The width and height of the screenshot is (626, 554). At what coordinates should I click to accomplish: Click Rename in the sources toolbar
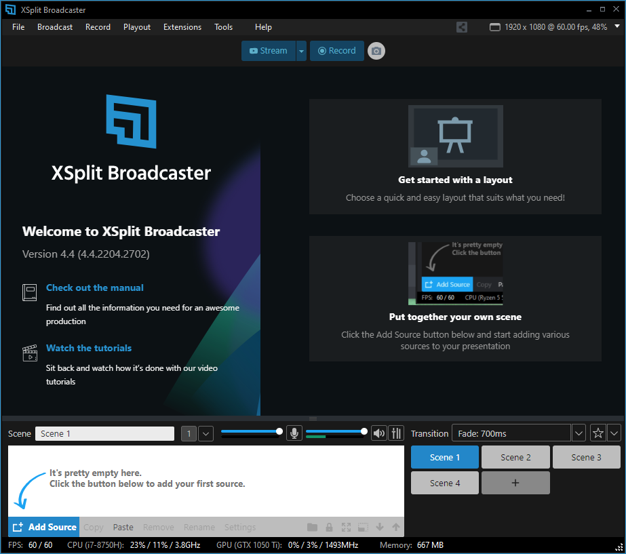(199, 528)
